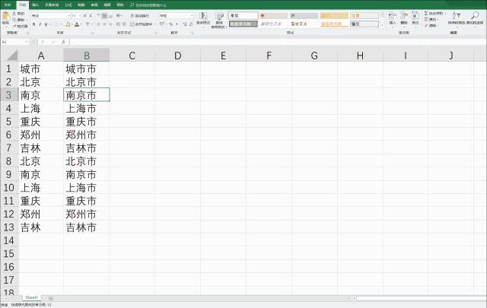Screen dimensions: 487x308
Task: Click the decrease decimal icon
Action: [x=191, y=24]
